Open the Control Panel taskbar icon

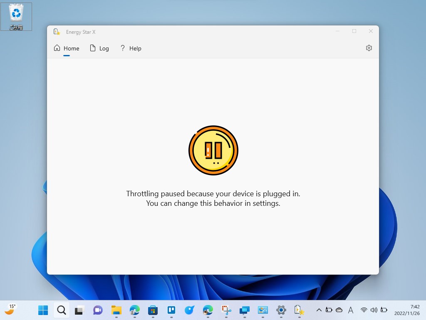point(263,310)
